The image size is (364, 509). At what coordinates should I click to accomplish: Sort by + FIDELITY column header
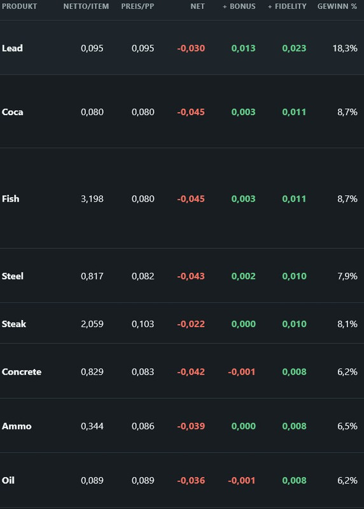coord(287,6)
